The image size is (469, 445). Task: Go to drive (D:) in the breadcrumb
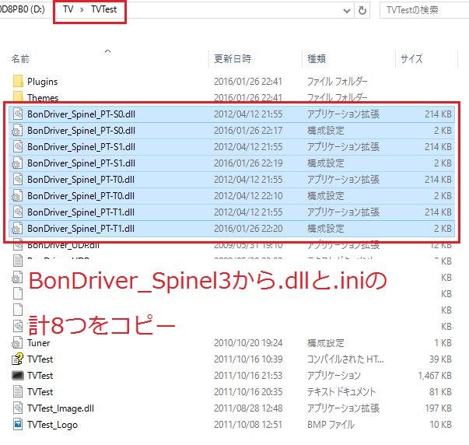pyautogui.click(x=22, y=9)
